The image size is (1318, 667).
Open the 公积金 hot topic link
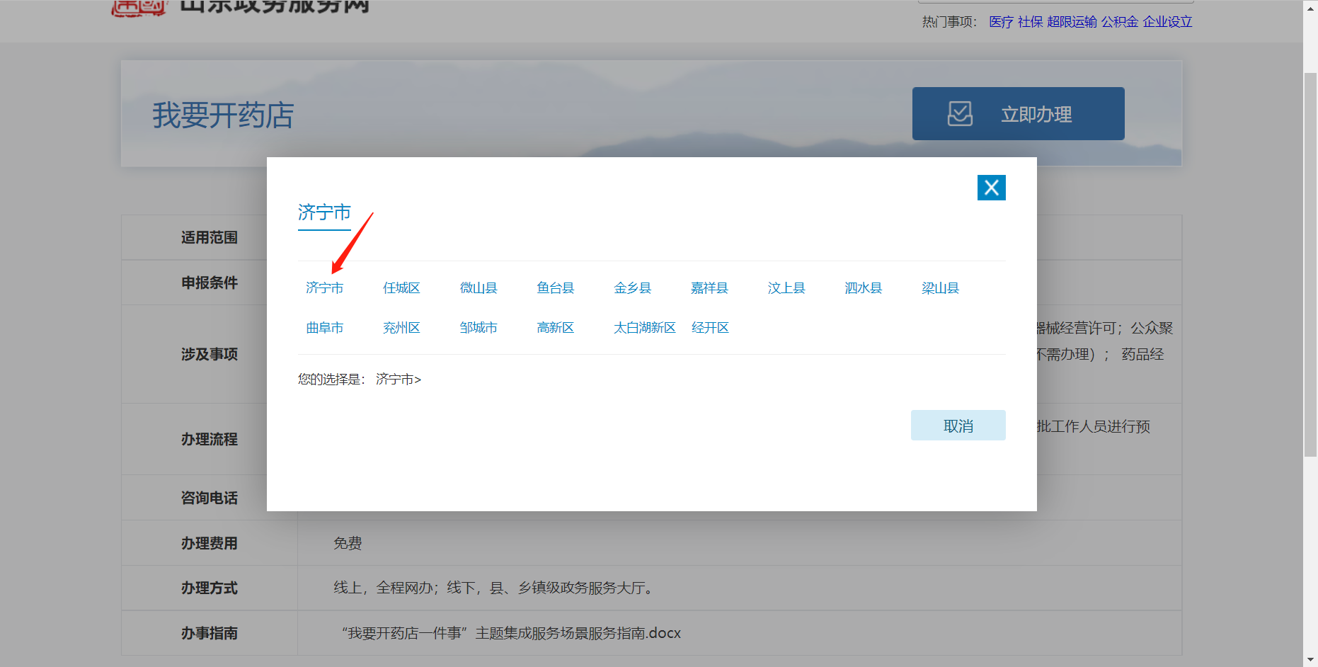[x=1119, y=22]
